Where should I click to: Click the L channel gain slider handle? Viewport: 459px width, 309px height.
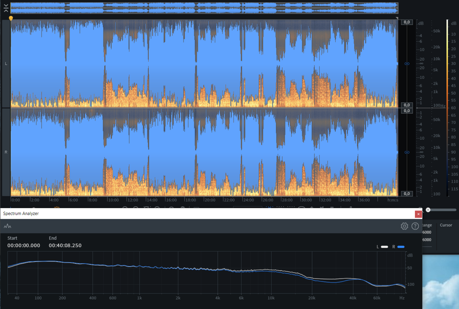click(x=407, y=63)
